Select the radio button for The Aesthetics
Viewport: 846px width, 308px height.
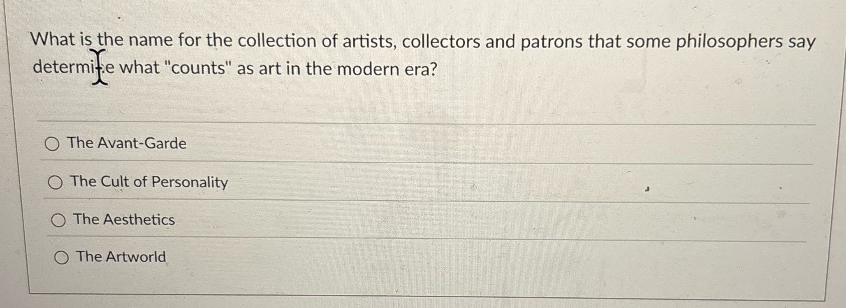point(59,220)
